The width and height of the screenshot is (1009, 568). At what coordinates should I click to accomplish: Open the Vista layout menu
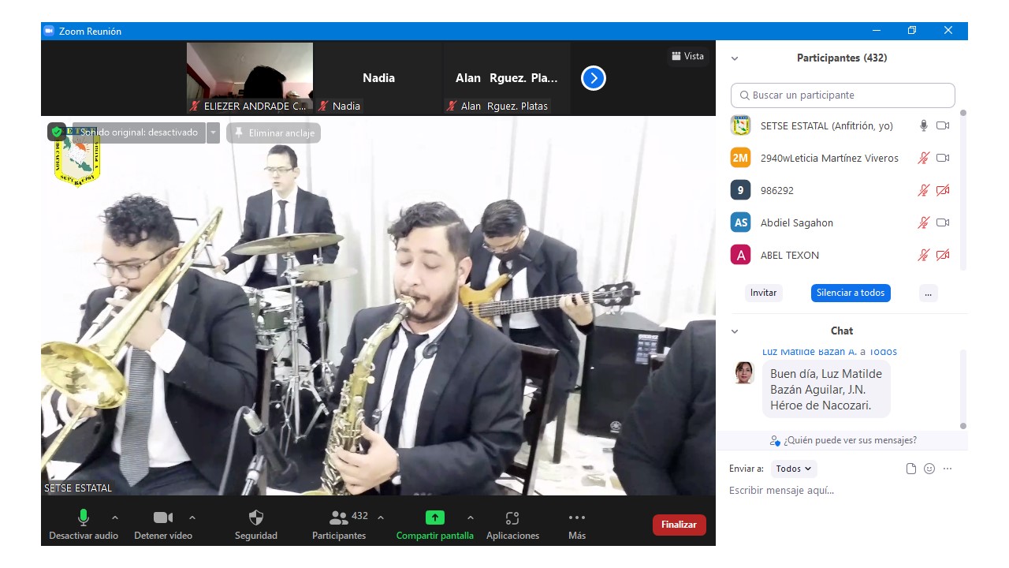[687, 56]
